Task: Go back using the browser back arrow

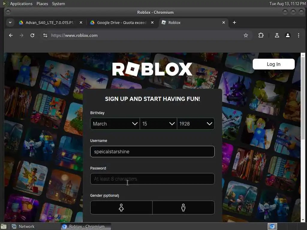Action: [11, 35]
